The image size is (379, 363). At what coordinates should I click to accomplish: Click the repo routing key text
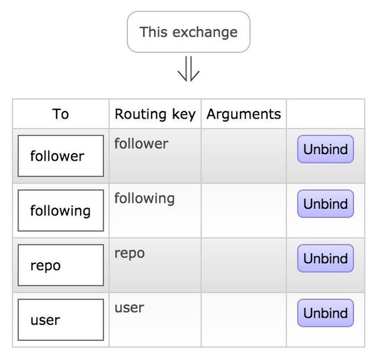tap(130, 254)
